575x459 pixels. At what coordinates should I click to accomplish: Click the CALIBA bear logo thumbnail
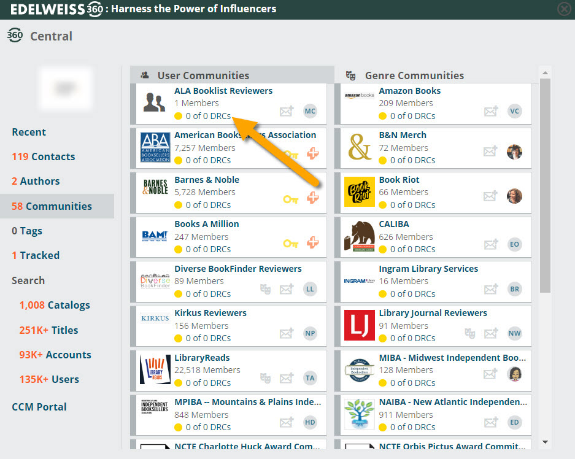click(360, 236)
